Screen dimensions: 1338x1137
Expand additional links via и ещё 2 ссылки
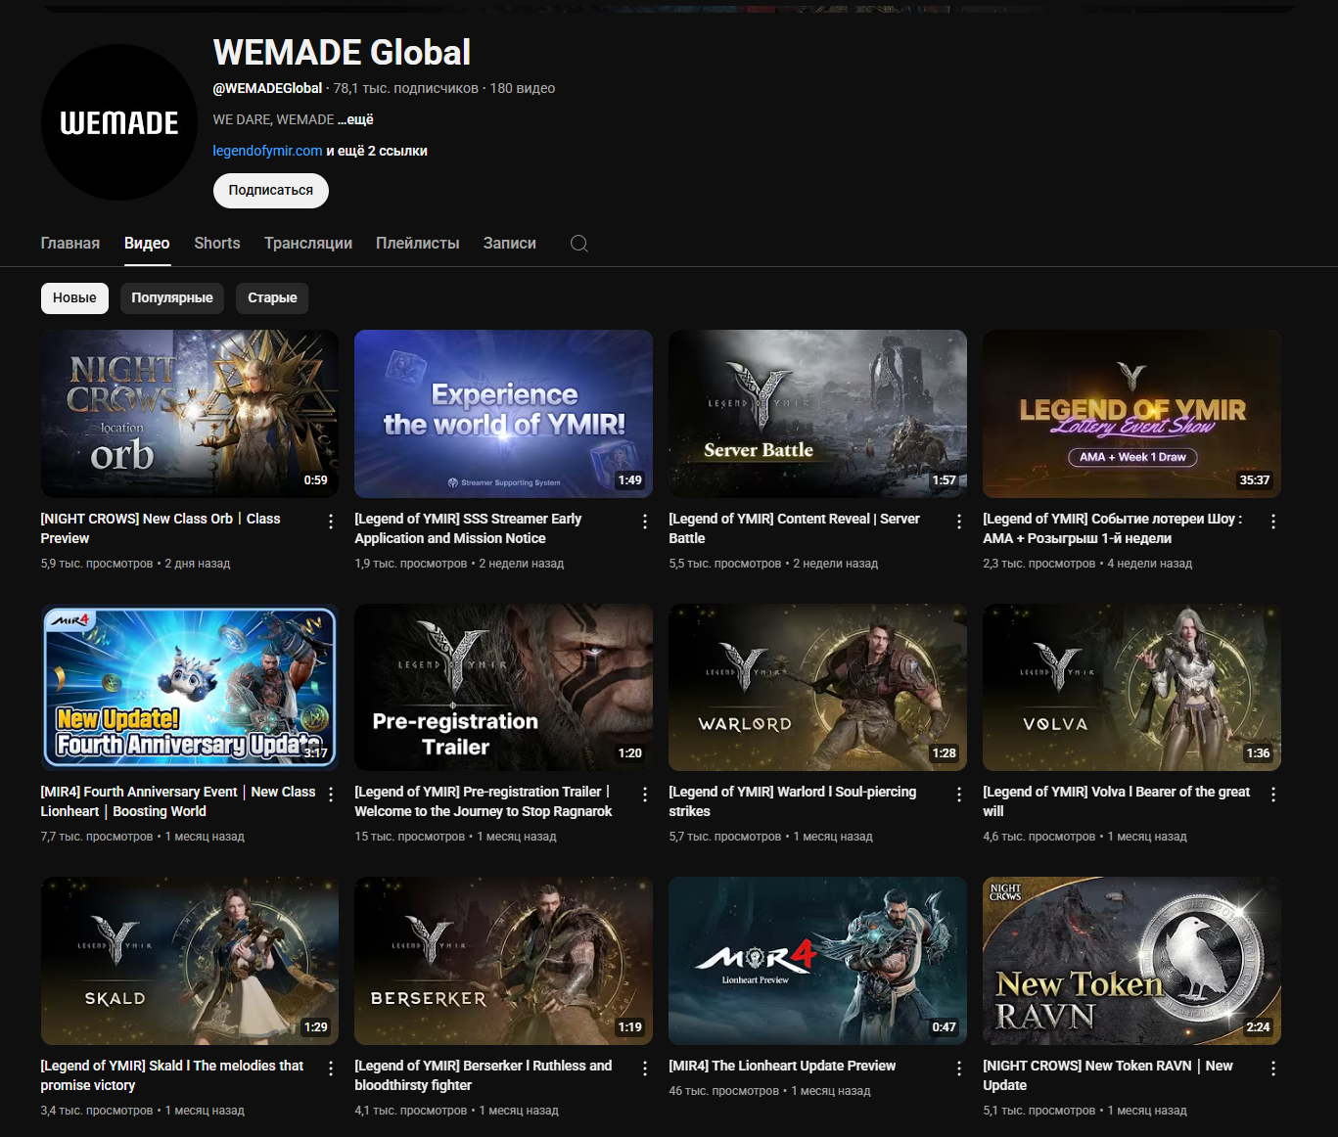377,151
